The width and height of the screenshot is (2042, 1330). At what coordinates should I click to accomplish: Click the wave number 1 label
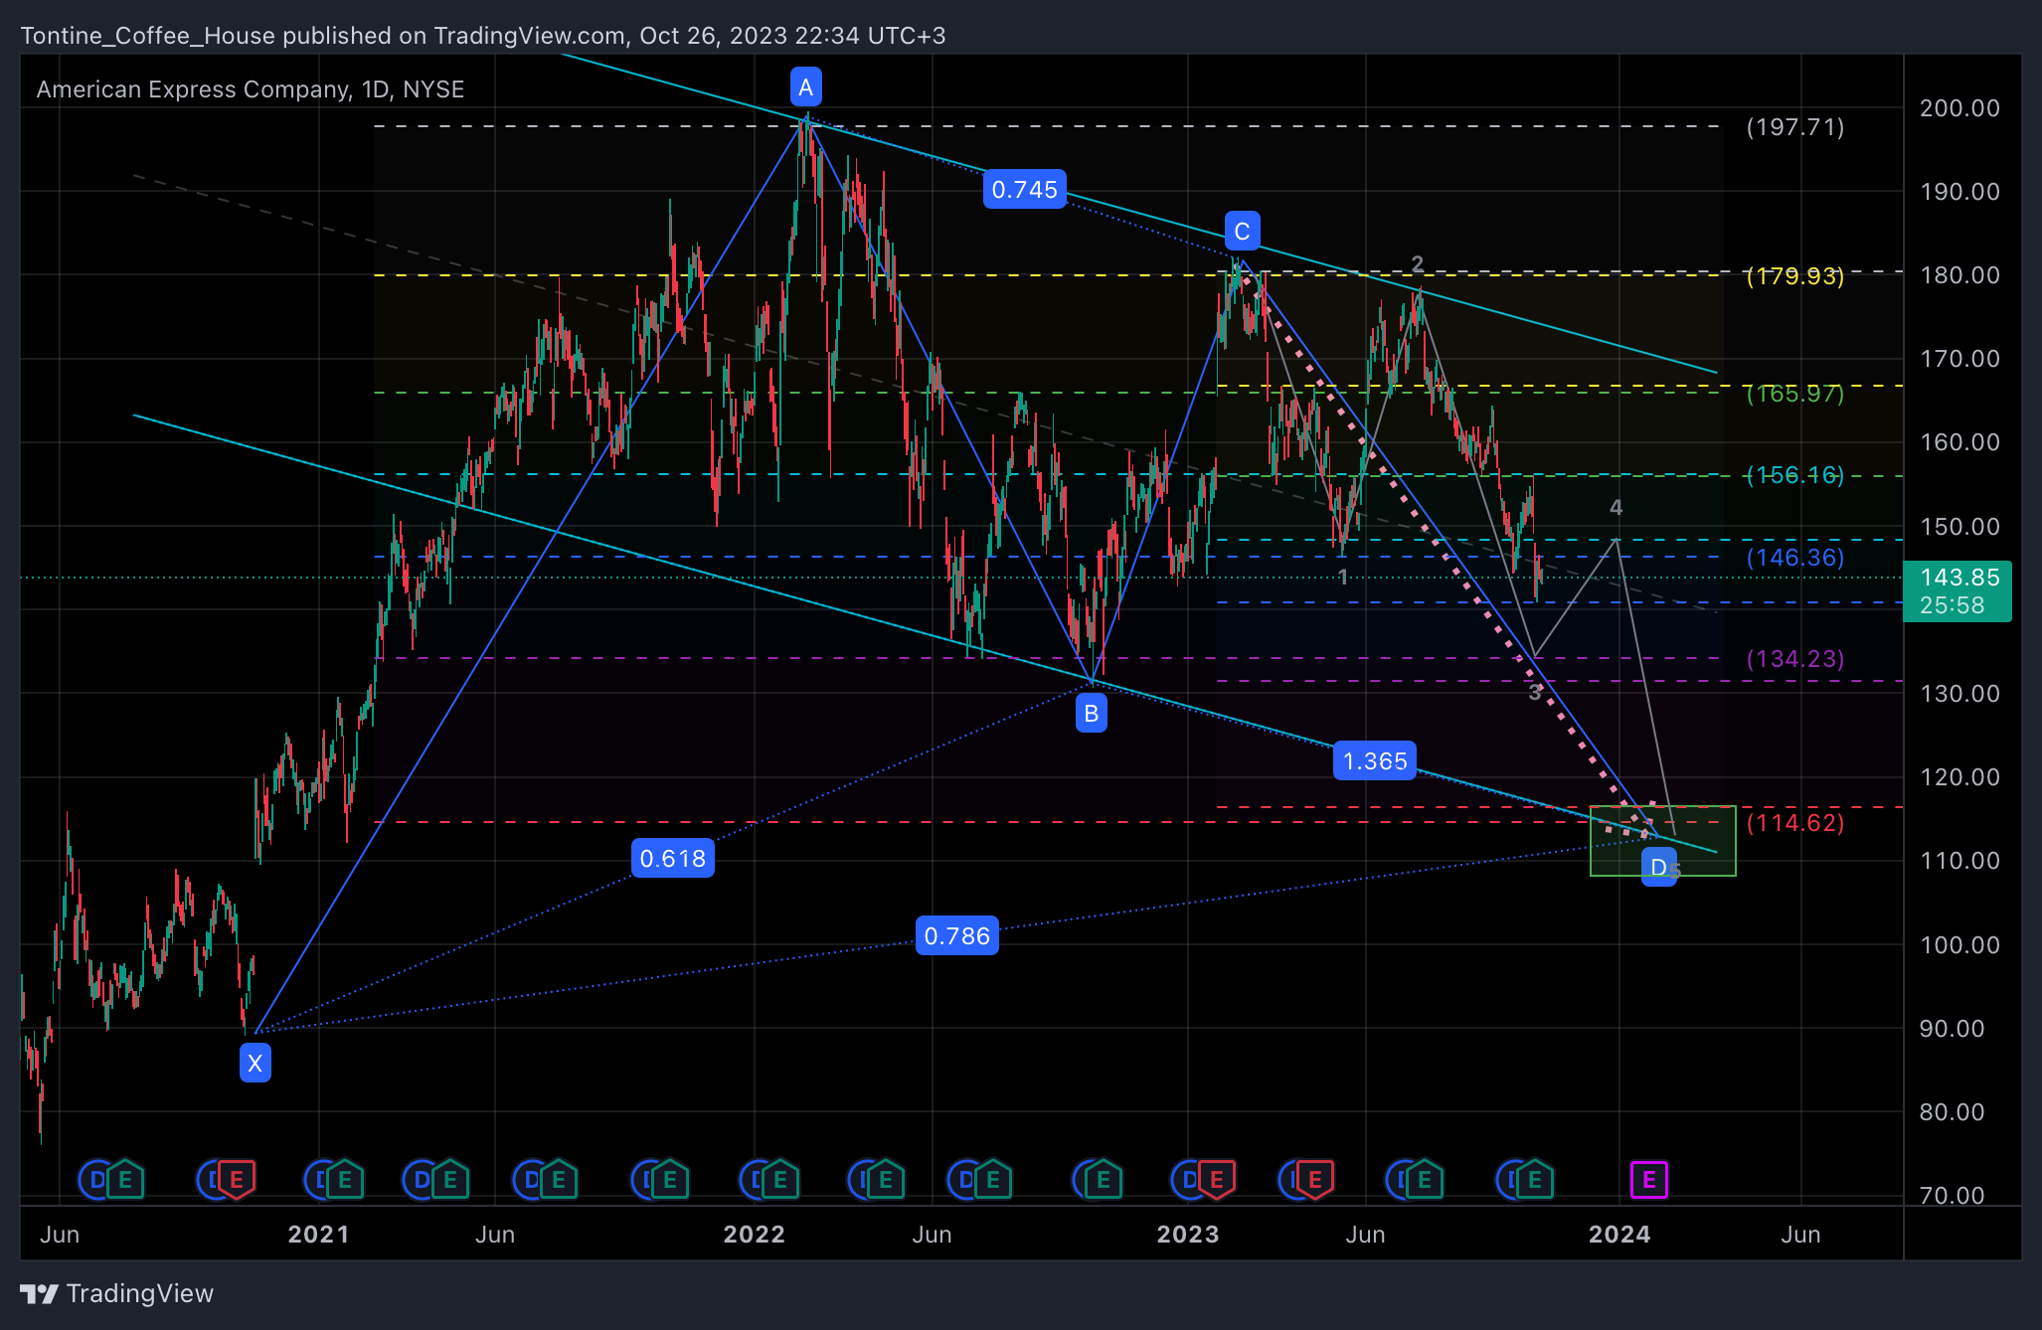1343,577
